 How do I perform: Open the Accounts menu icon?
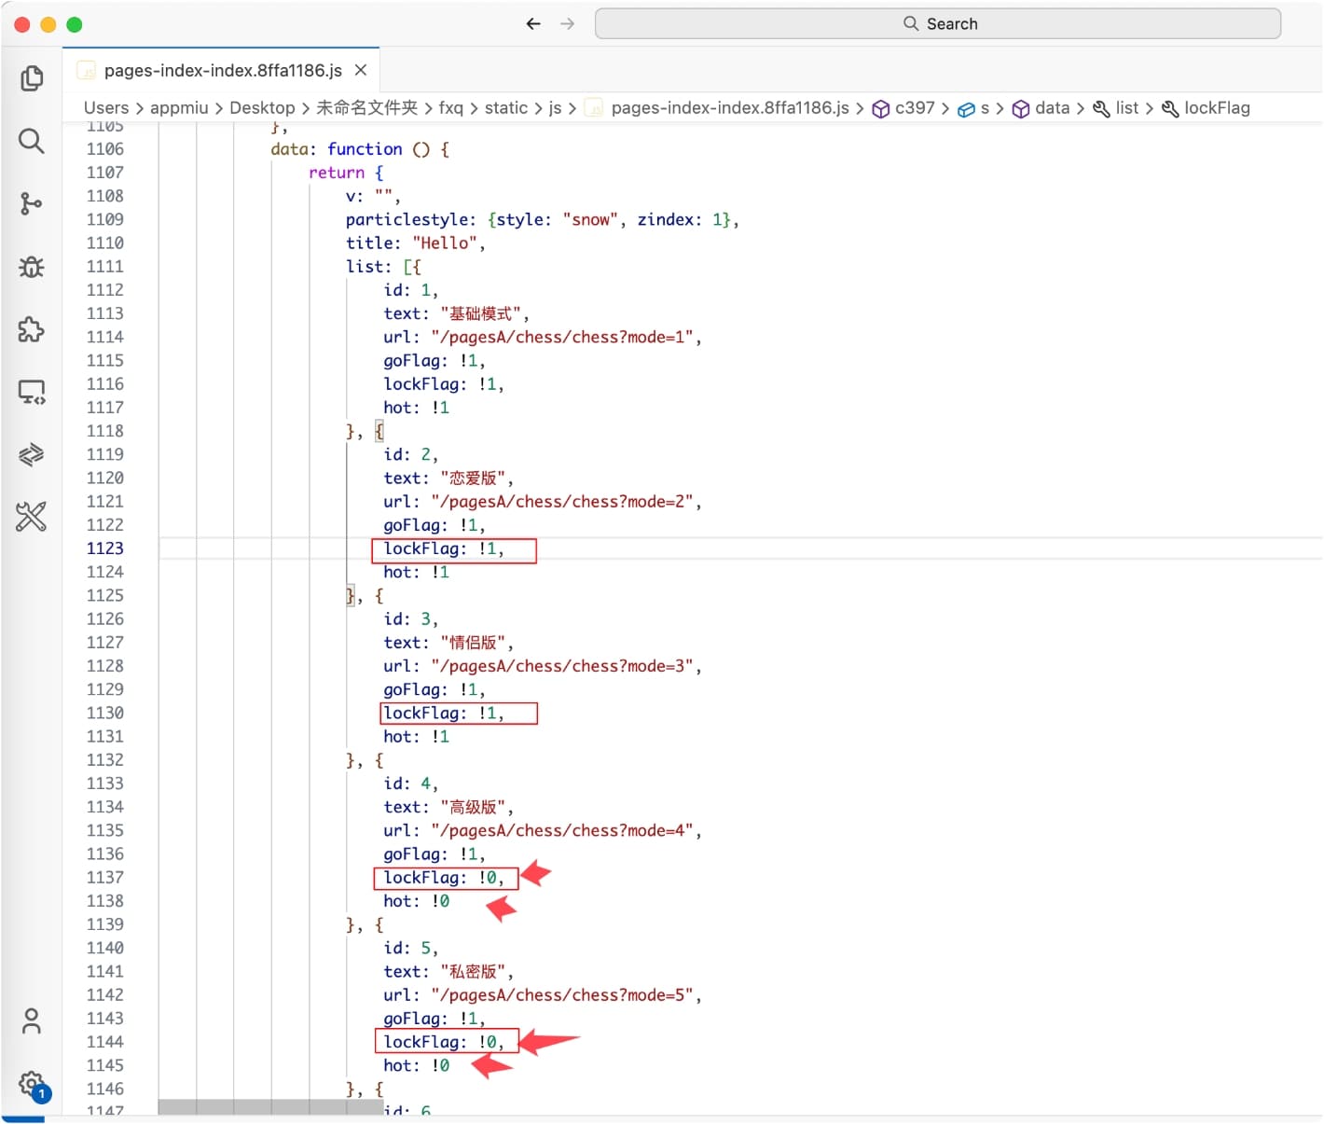pyautogui.click(x=32, y=1020)
